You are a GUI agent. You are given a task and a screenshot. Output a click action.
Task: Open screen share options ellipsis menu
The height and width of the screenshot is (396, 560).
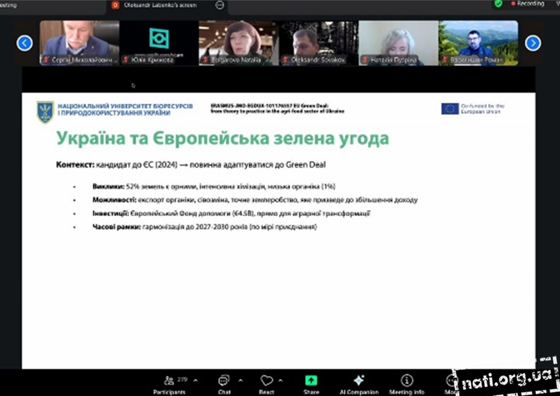coord(220,5)
